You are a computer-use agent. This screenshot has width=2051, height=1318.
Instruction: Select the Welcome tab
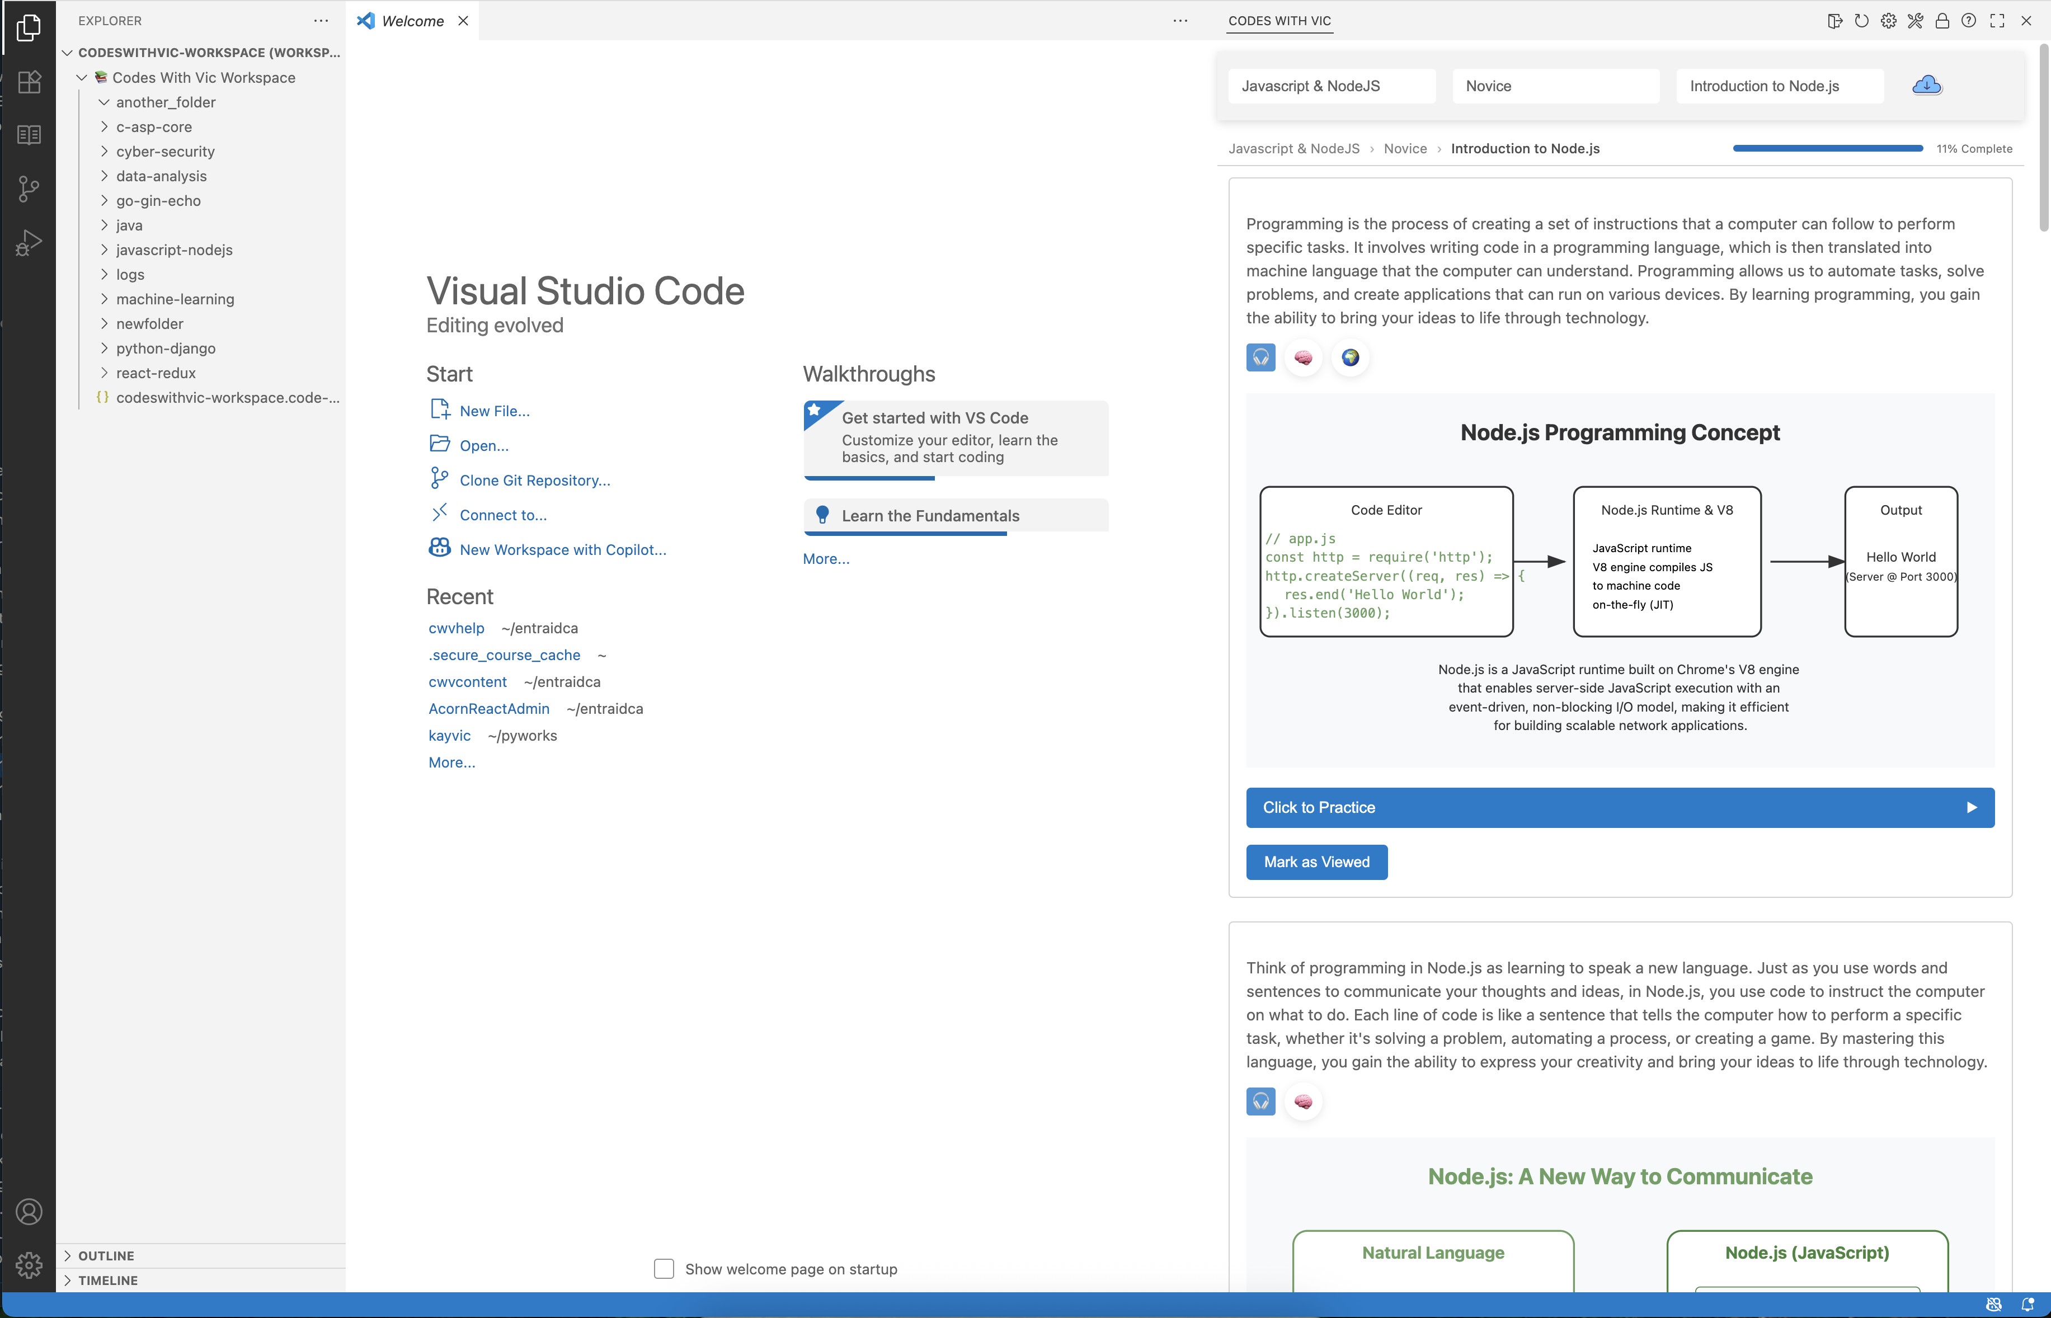[412, 21]
